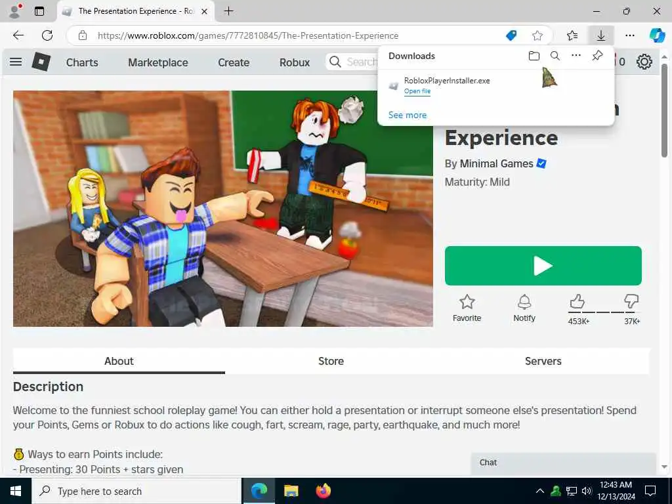Open a new browser tab
Viewport: 672px width, 504px height.
[x=229, y=11]
